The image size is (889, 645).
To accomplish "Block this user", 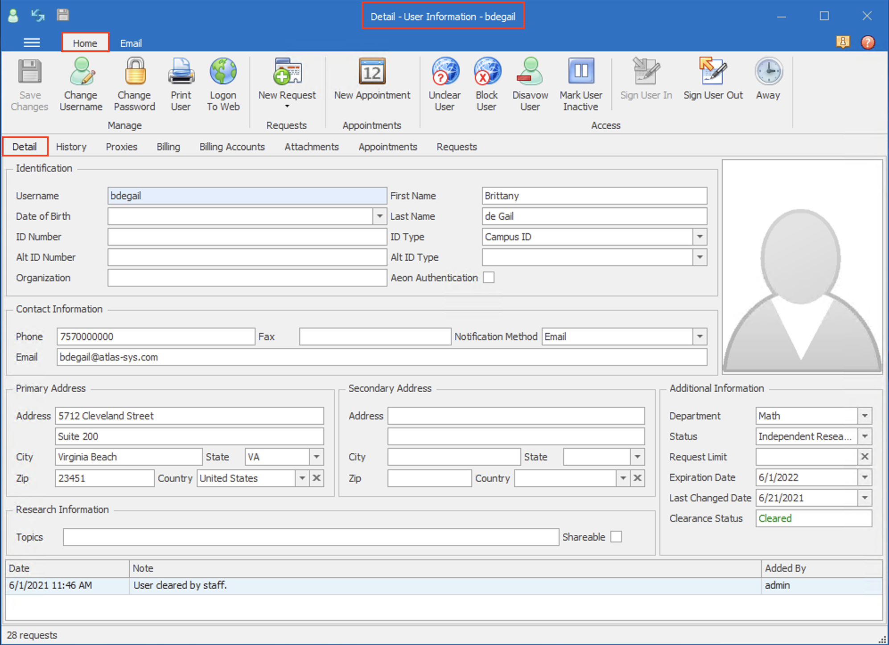I will (486, 85).
